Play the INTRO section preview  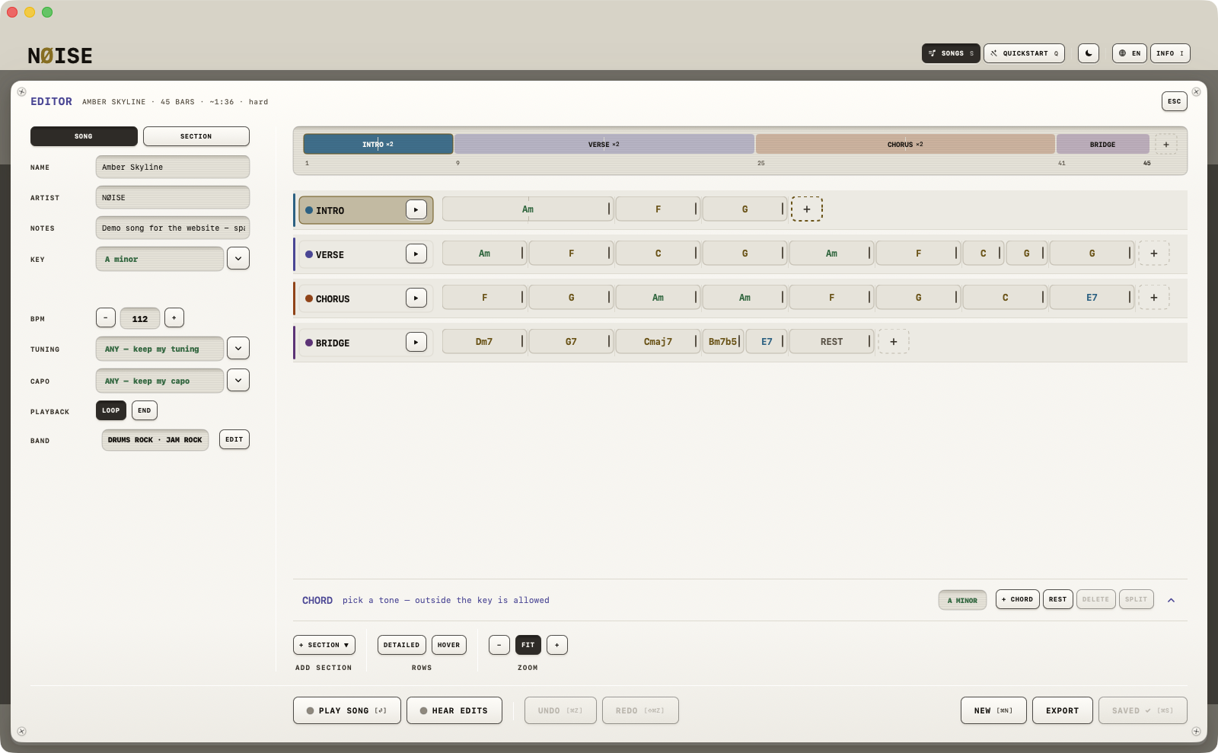tap(416, 209)
